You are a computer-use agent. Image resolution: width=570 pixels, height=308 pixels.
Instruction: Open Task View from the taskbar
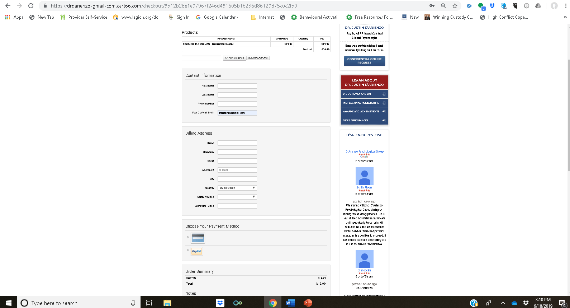149,303
